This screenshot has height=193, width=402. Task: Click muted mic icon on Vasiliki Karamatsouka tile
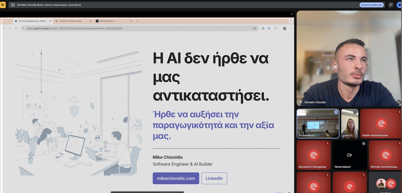tap(399, 112)
